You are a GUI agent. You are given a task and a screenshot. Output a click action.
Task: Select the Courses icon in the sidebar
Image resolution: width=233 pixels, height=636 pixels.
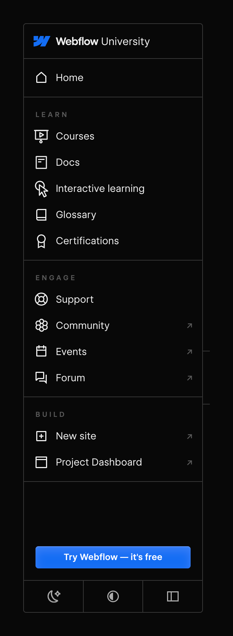click(41, 136)
